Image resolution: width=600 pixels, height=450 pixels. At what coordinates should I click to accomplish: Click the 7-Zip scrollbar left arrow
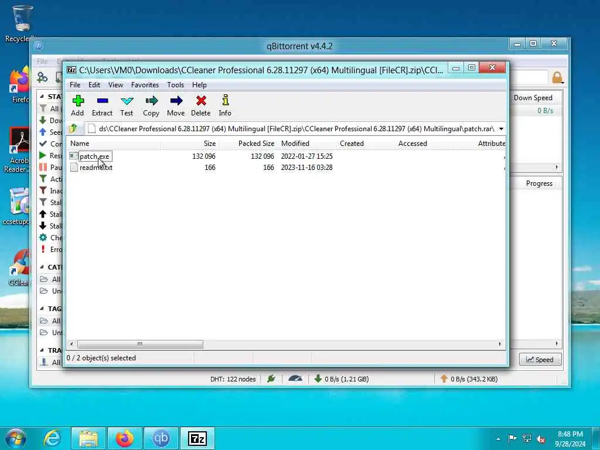(71, 344)
